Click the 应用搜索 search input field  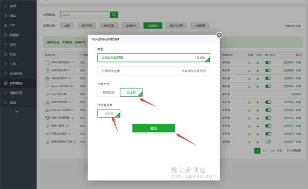tap(84, 15)
